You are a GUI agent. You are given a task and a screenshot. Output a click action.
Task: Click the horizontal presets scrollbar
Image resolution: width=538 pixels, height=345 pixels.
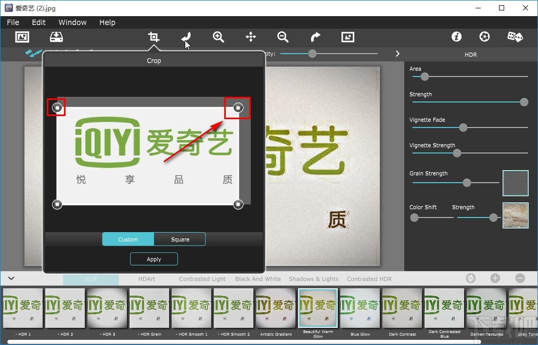point(244,342)
